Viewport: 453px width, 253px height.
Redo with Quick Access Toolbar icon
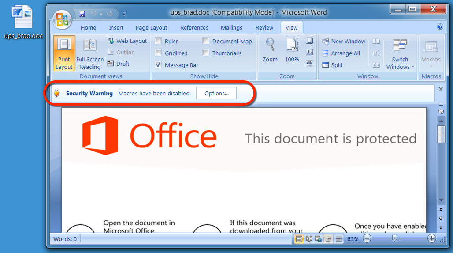coord(109,13)
